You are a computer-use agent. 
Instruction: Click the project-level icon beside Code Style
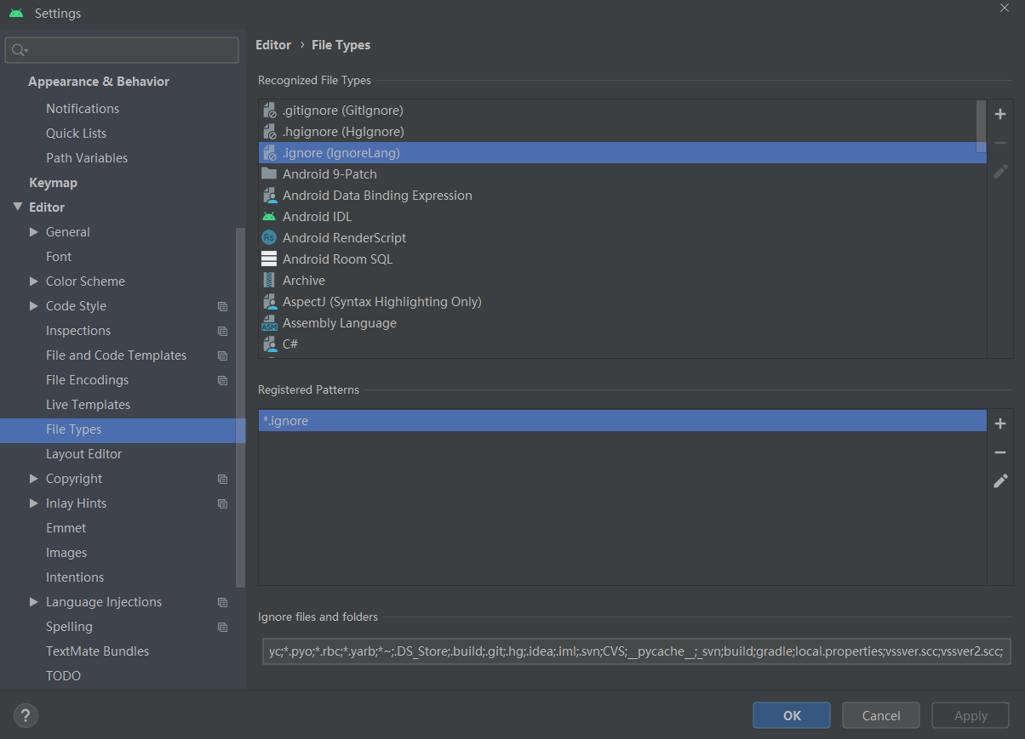pyautogui.click(x=223, y=306)
